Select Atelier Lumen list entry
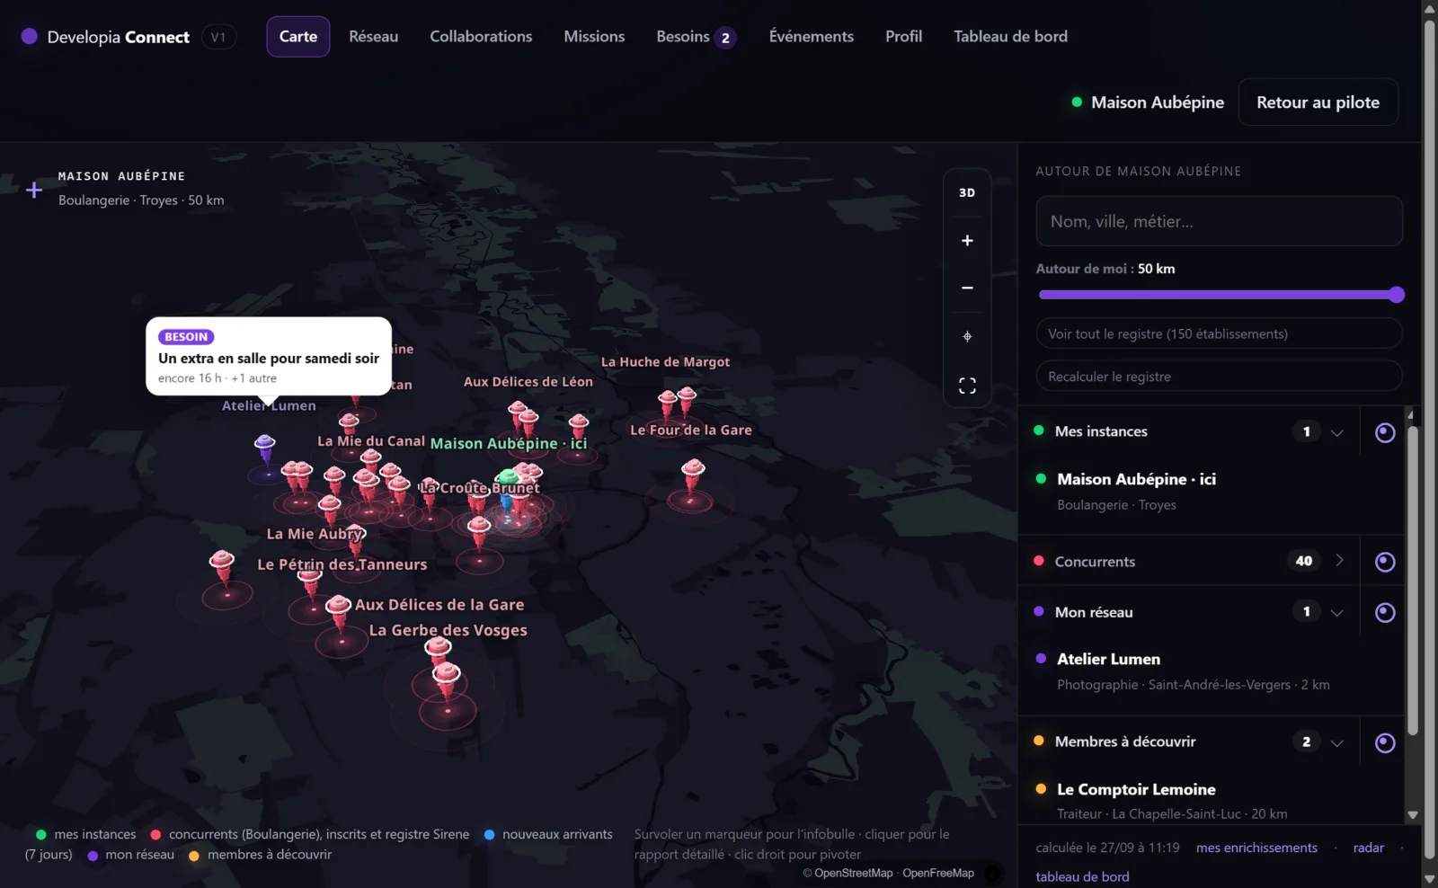This screenshot has width=1438, height=888. [x=1210, y=670]
